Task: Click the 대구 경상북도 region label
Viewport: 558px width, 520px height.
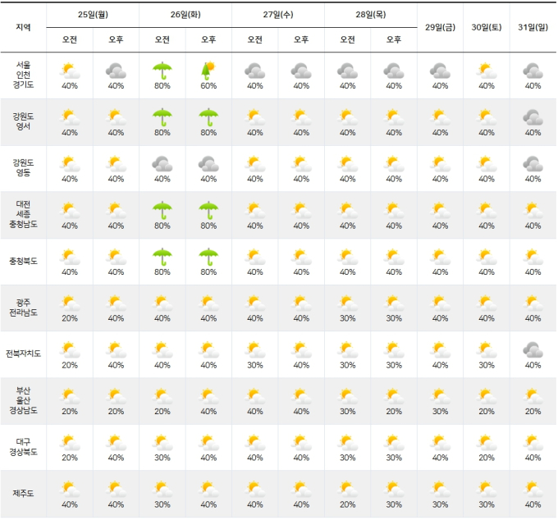Action: point(24,447)
